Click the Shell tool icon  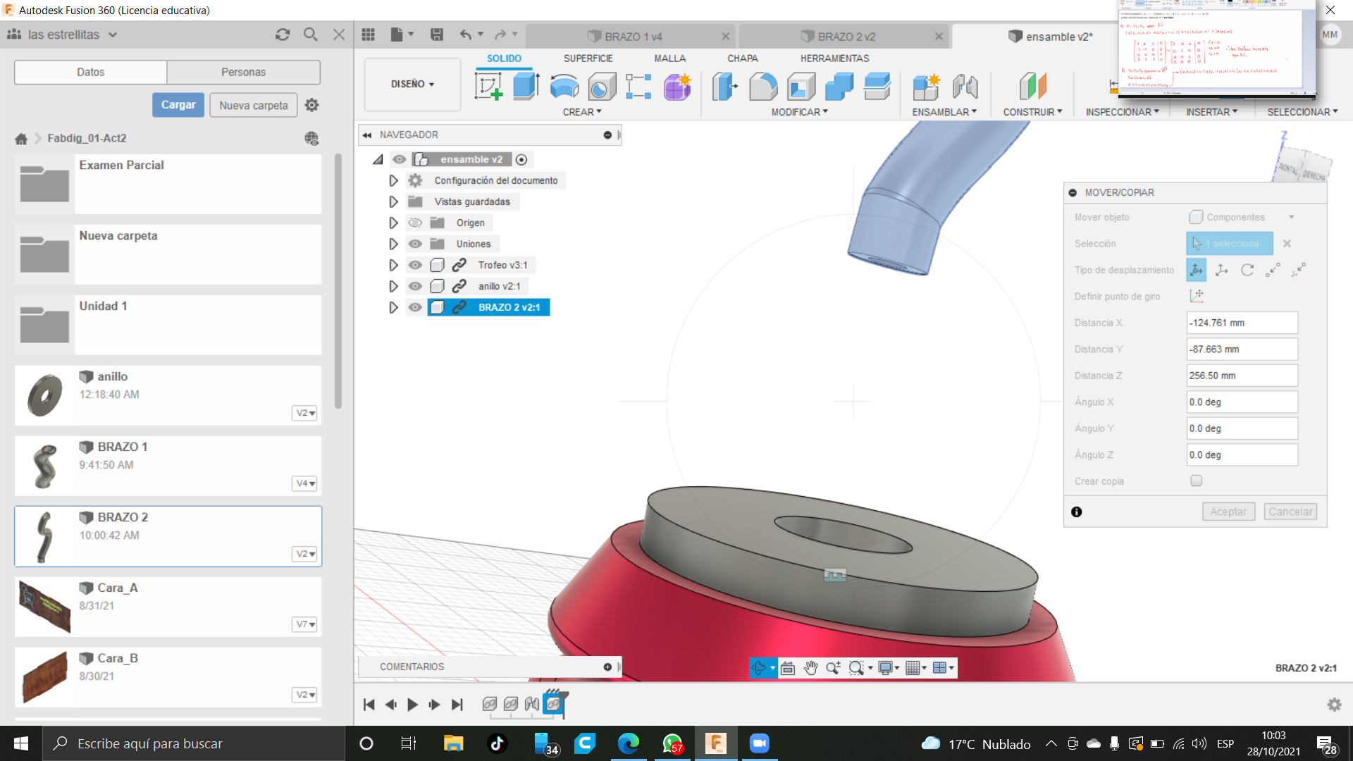[x=801, y=87]
